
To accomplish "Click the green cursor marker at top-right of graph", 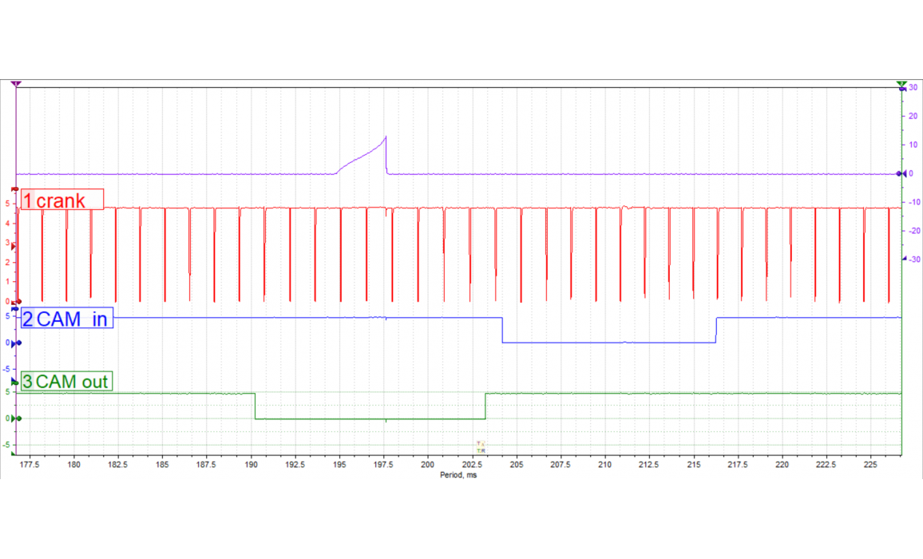I will [x=901, y=84].
